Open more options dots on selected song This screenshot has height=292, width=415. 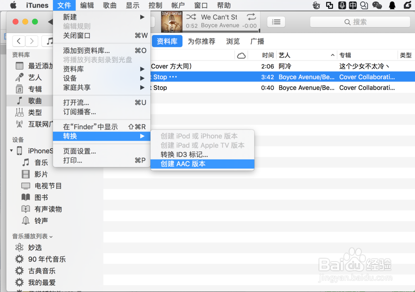tap(173, 77)
